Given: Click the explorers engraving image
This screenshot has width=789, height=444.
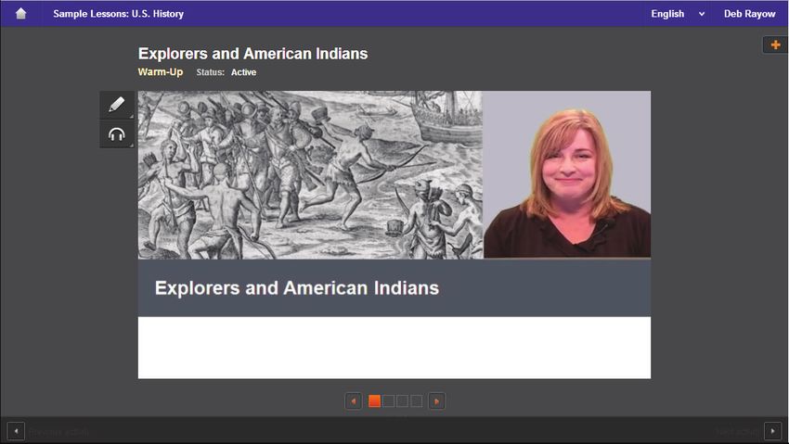Looking at the screenshot, I should click(310, 175).
